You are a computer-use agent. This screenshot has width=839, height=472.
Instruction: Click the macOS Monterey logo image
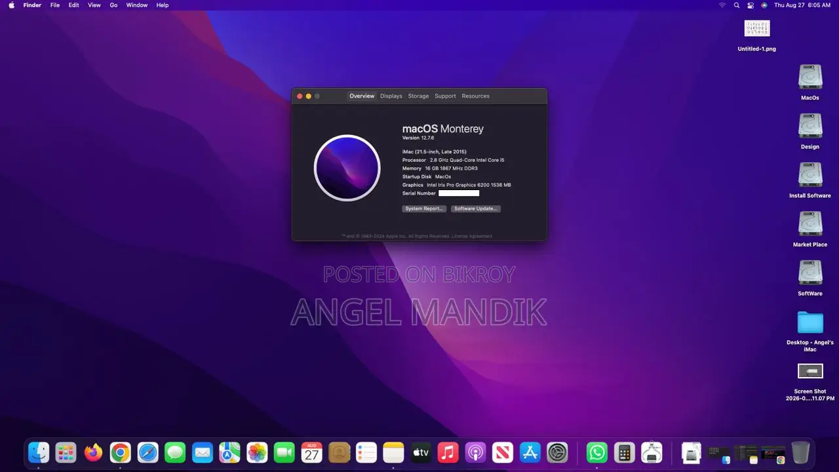pyautogui.click(x=347, y=168)
